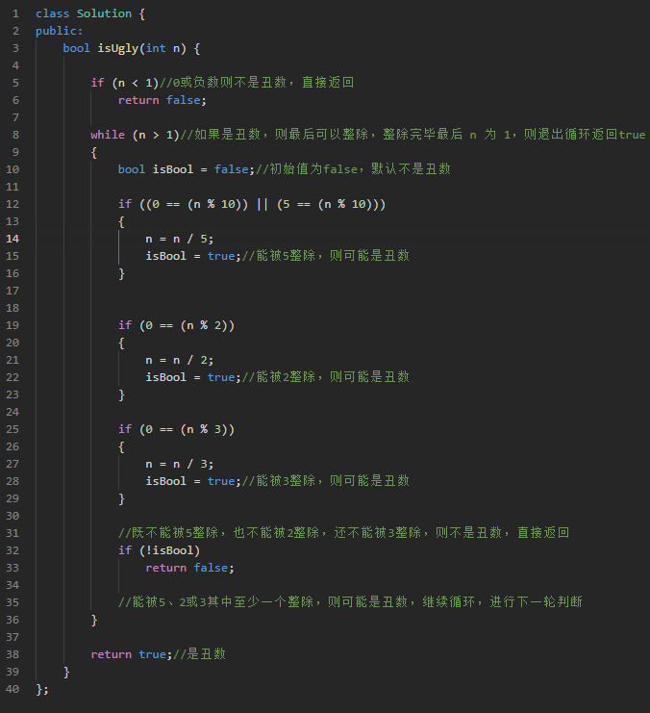The image size is (650, 713).
Task: Click line number 1 in the gutter
Action: [x=15, y=13]
